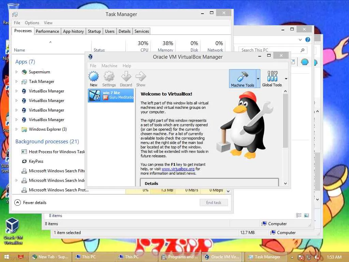Image resolution: width=349 pixels, height=262 pixels.
Task: Expand the ribbon chevron in This PC window
Action: tap(300, 40)
